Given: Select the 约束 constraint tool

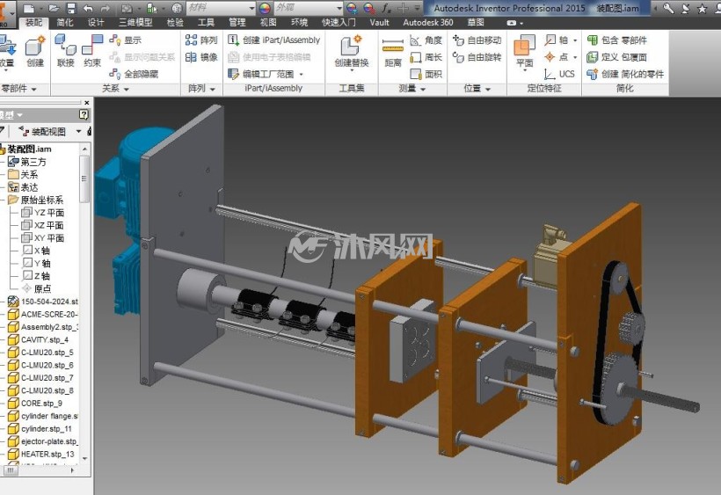Looking at the screenshot, I should pyautogui.click(x=92, y=52).
